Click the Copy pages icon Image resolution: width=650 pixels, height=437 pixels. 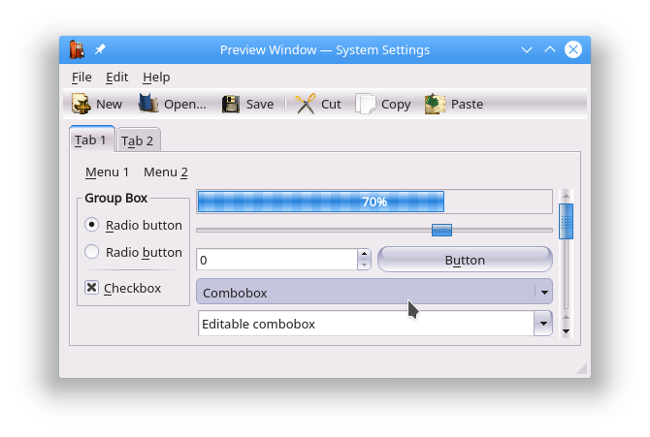coord(365,104)
